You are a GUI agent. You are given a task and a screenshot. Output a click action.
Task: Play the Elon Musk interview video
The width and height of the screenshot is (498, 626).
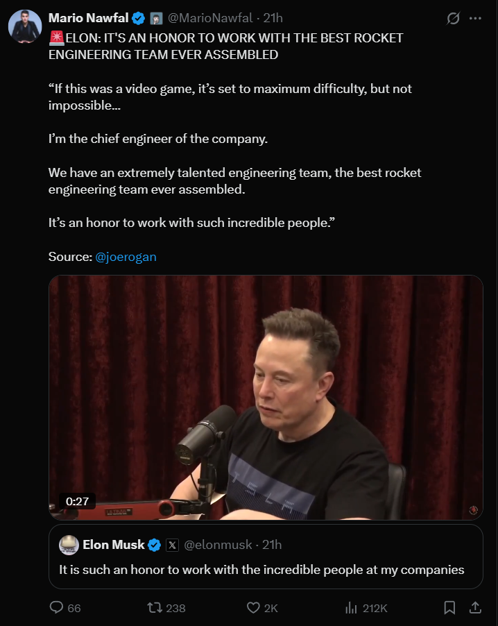pos(266,397)
